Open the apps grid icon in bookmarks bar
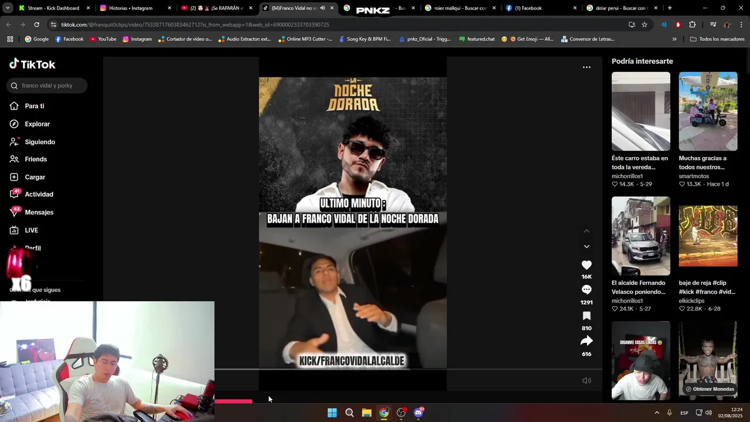The width and height of the screenshot is (750, 422). click(x=10, y=39)
